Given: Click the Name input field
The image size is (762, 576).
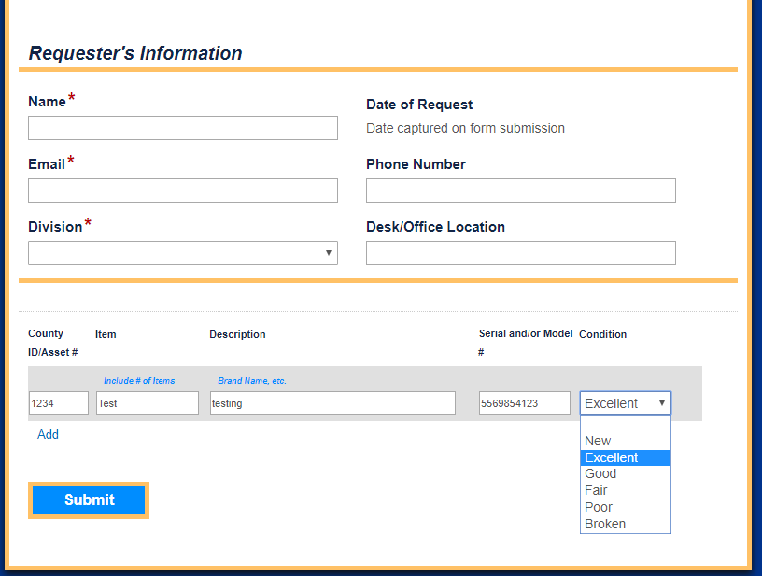Looking at the screenshot, I should coord(182,128).
